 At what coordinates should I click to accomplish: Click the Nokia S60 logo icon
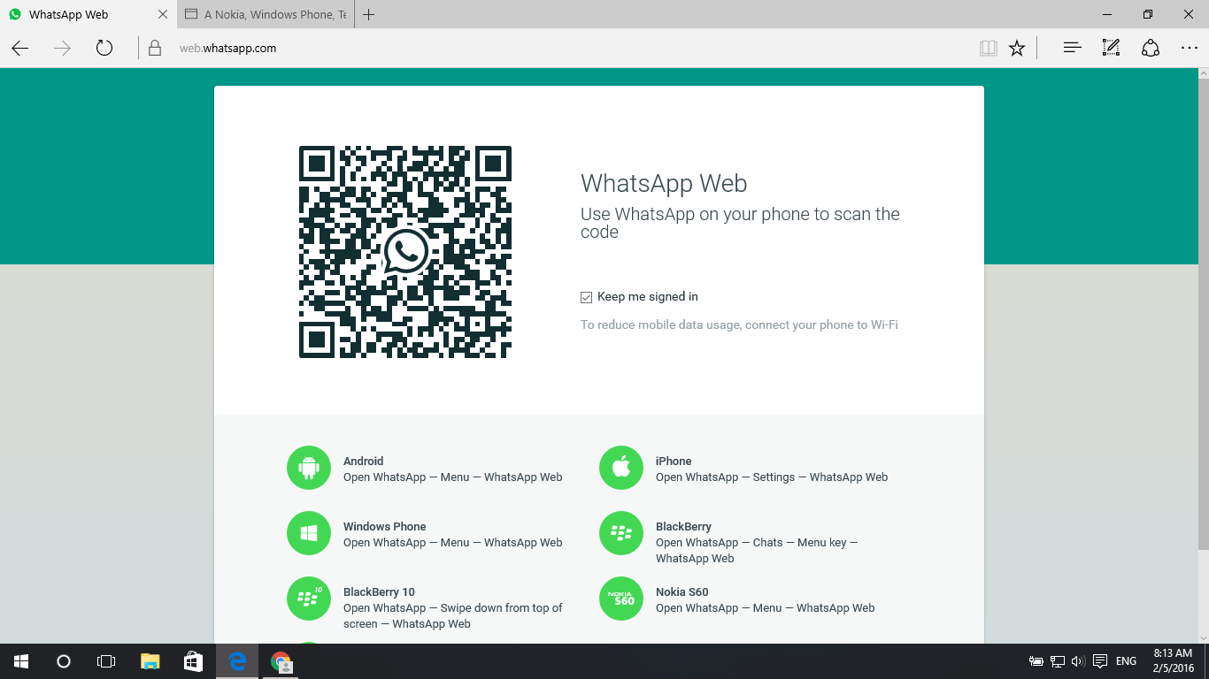click(x=621, y=599)
